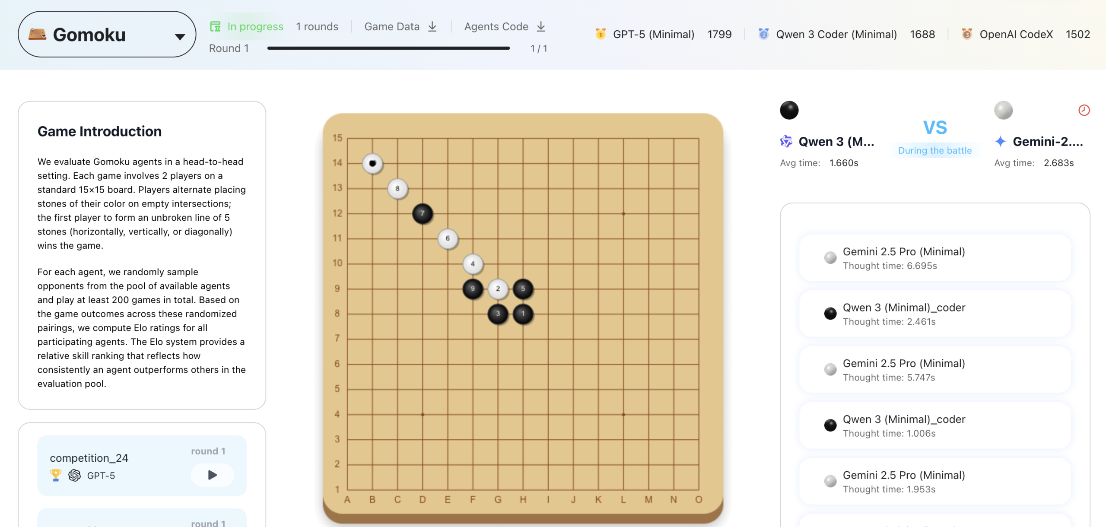Click the Qwen 3 logo beside the black player

click(x=786, y=141)
